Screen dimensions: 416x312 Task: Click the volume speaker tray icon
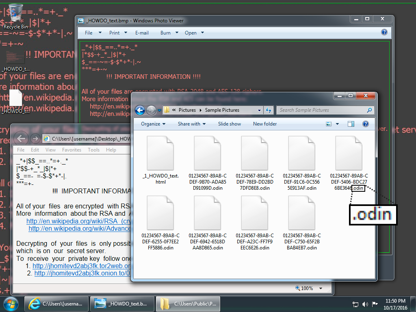[x=365, y=304]
